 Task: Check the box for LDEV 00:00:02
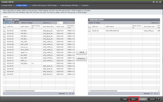4,31
